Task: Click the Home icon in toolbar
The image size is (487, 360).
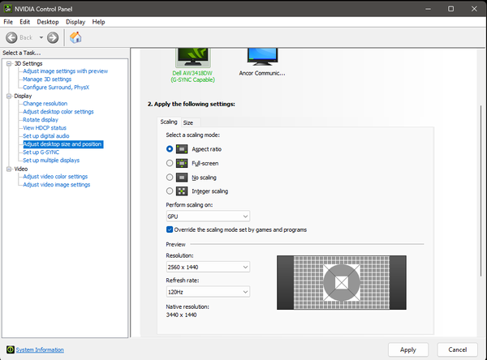Action: coord(76,37)
